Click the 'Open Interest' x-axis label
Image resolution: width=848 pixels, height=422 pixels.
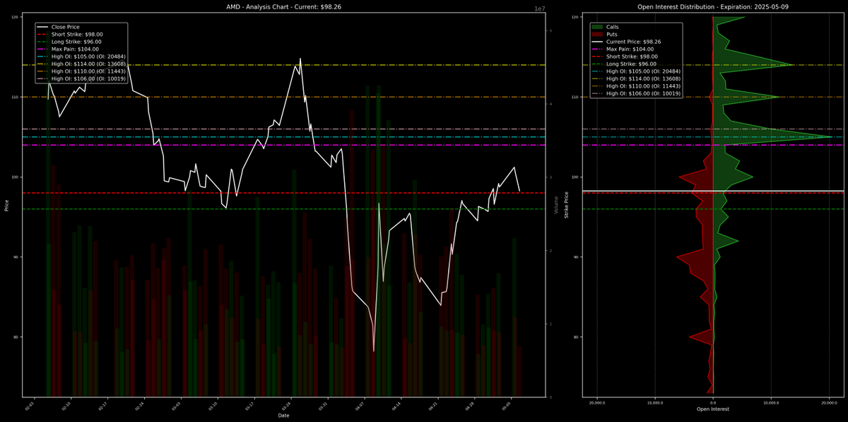(x=712, y=409)
